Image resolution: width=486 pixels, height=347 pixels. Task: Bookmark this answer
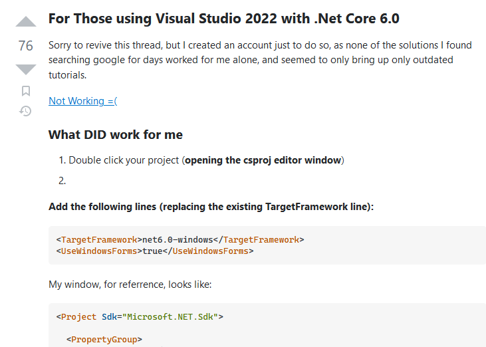click(25, 91)
